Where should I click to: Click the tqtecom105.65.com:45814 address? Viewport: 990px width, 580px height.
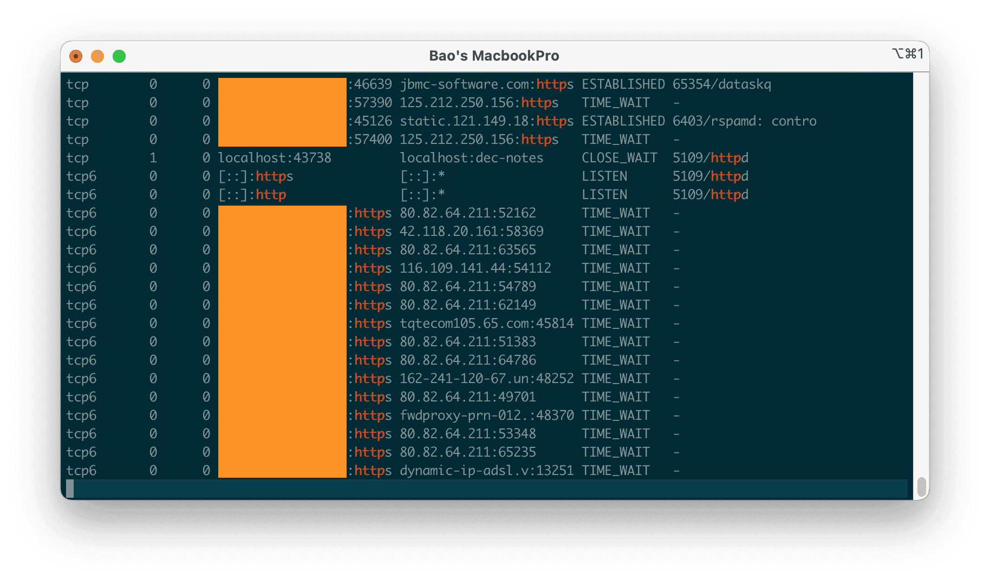(x=486, y=324)
